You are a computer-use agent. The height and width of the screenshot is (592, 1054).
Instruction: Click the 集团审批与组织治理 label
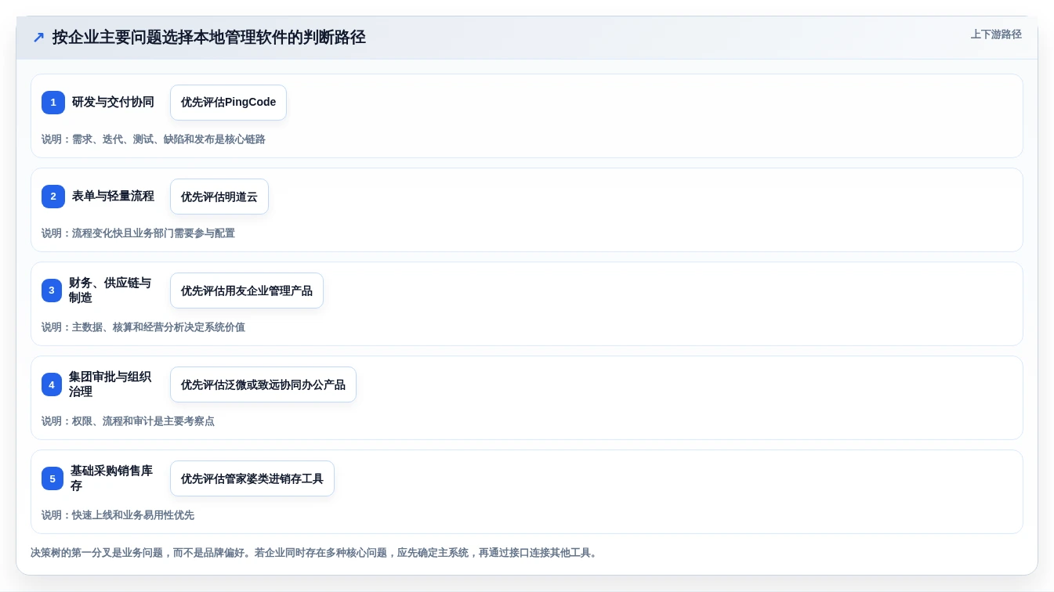(110, 384)
